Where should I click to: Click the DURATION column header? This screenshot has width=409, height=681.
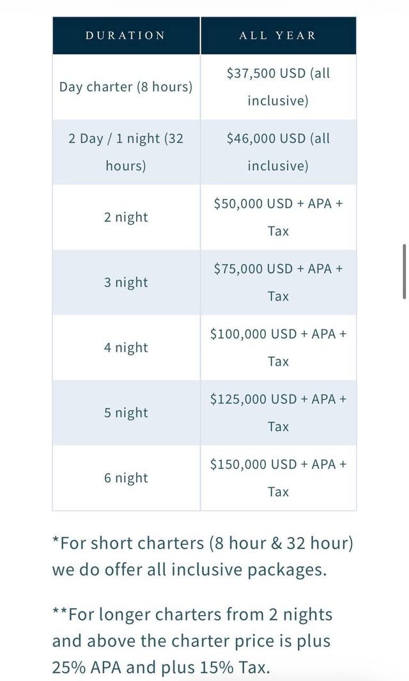pos(126,36)
